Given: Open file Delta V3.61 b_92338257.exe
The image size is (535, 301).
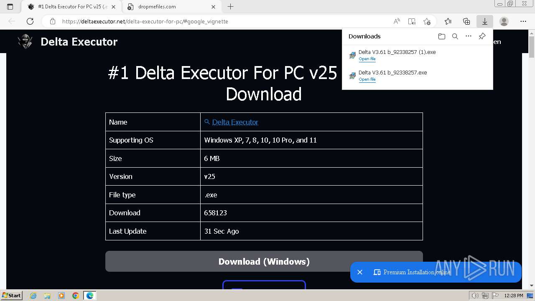Looking at the screenshot, I should pos(367,79).
